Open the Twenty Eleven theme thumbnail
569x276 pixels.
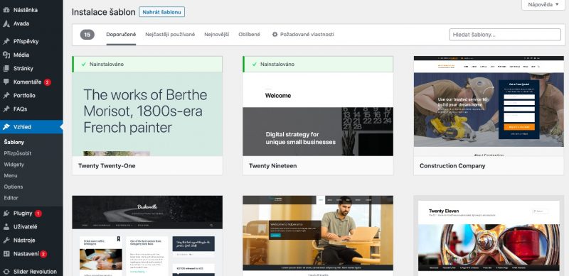pos(489,236)
